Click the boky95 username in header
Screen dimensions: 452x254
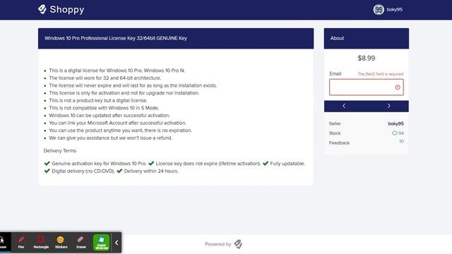tap(394, 9)
